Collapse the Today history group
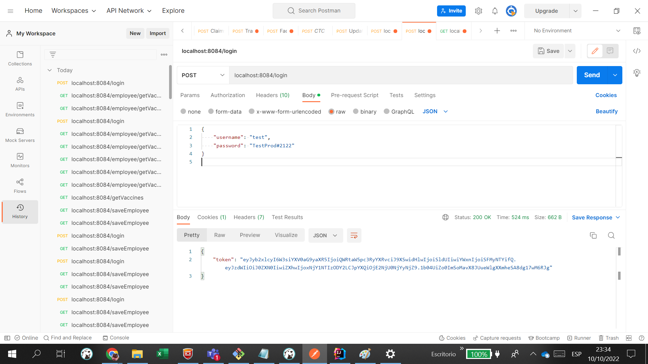Viewport: 648px width, 364px height. click(x=50, y=70)
